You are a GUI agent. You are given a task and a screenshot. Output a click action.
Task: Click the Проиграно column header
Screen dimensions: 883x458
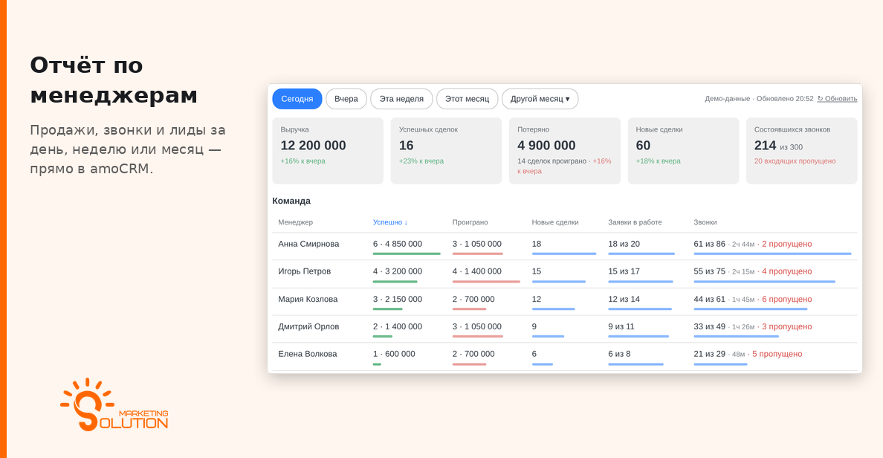pos(470,222)
